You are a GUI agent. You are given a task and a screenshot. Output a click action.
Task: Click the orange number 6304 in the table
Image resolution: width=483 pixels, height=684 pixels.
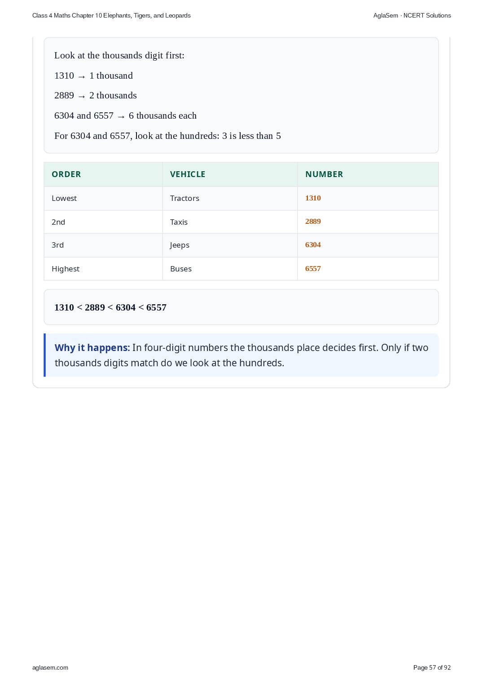click(x=313, y=245)
